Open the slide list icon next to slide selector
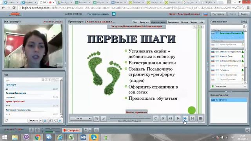 tap(96, 119)
